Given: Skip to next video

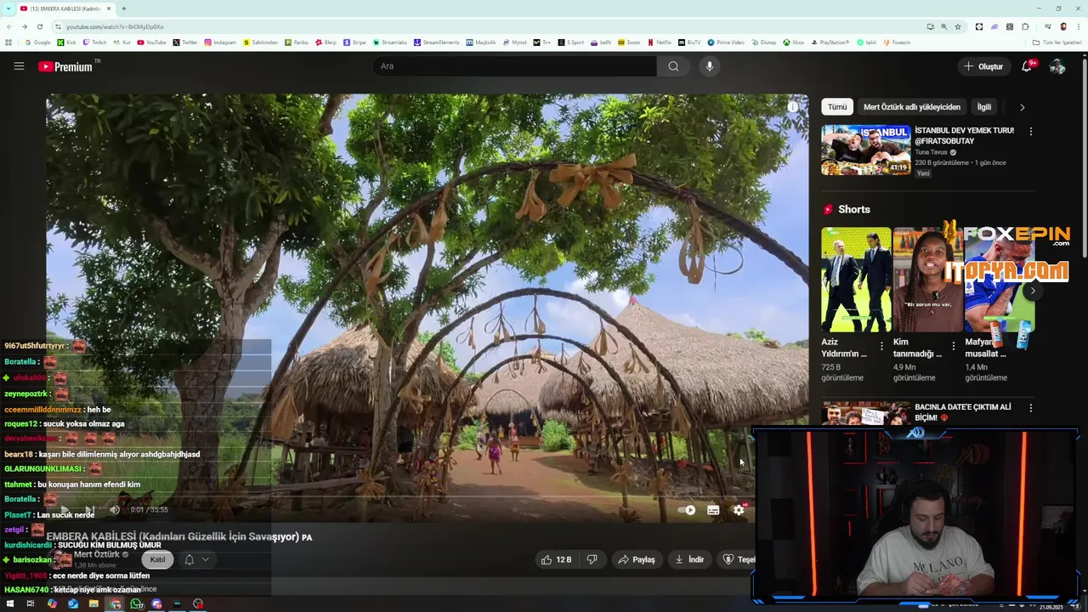Looking at the screenshot, I should (x=90, y=510).
